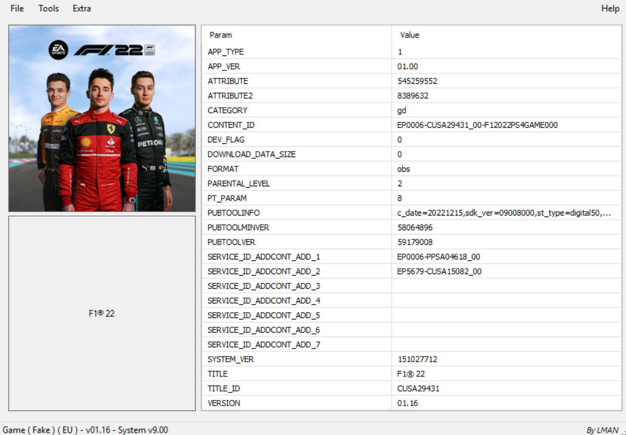
Task: Click the PUBTOOLVER value 59179008
Action: pyautogui.click(x=415, y=242)
